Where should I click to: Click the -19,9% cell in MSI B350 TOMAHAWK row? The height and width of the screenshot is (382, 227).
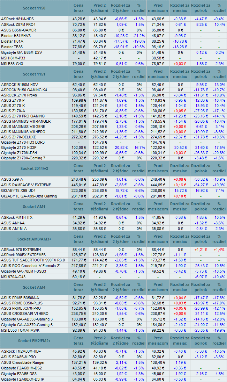pos(219,330)
